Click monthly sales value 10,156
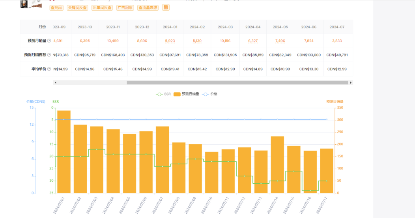415x218 pixels. point(225,41)
